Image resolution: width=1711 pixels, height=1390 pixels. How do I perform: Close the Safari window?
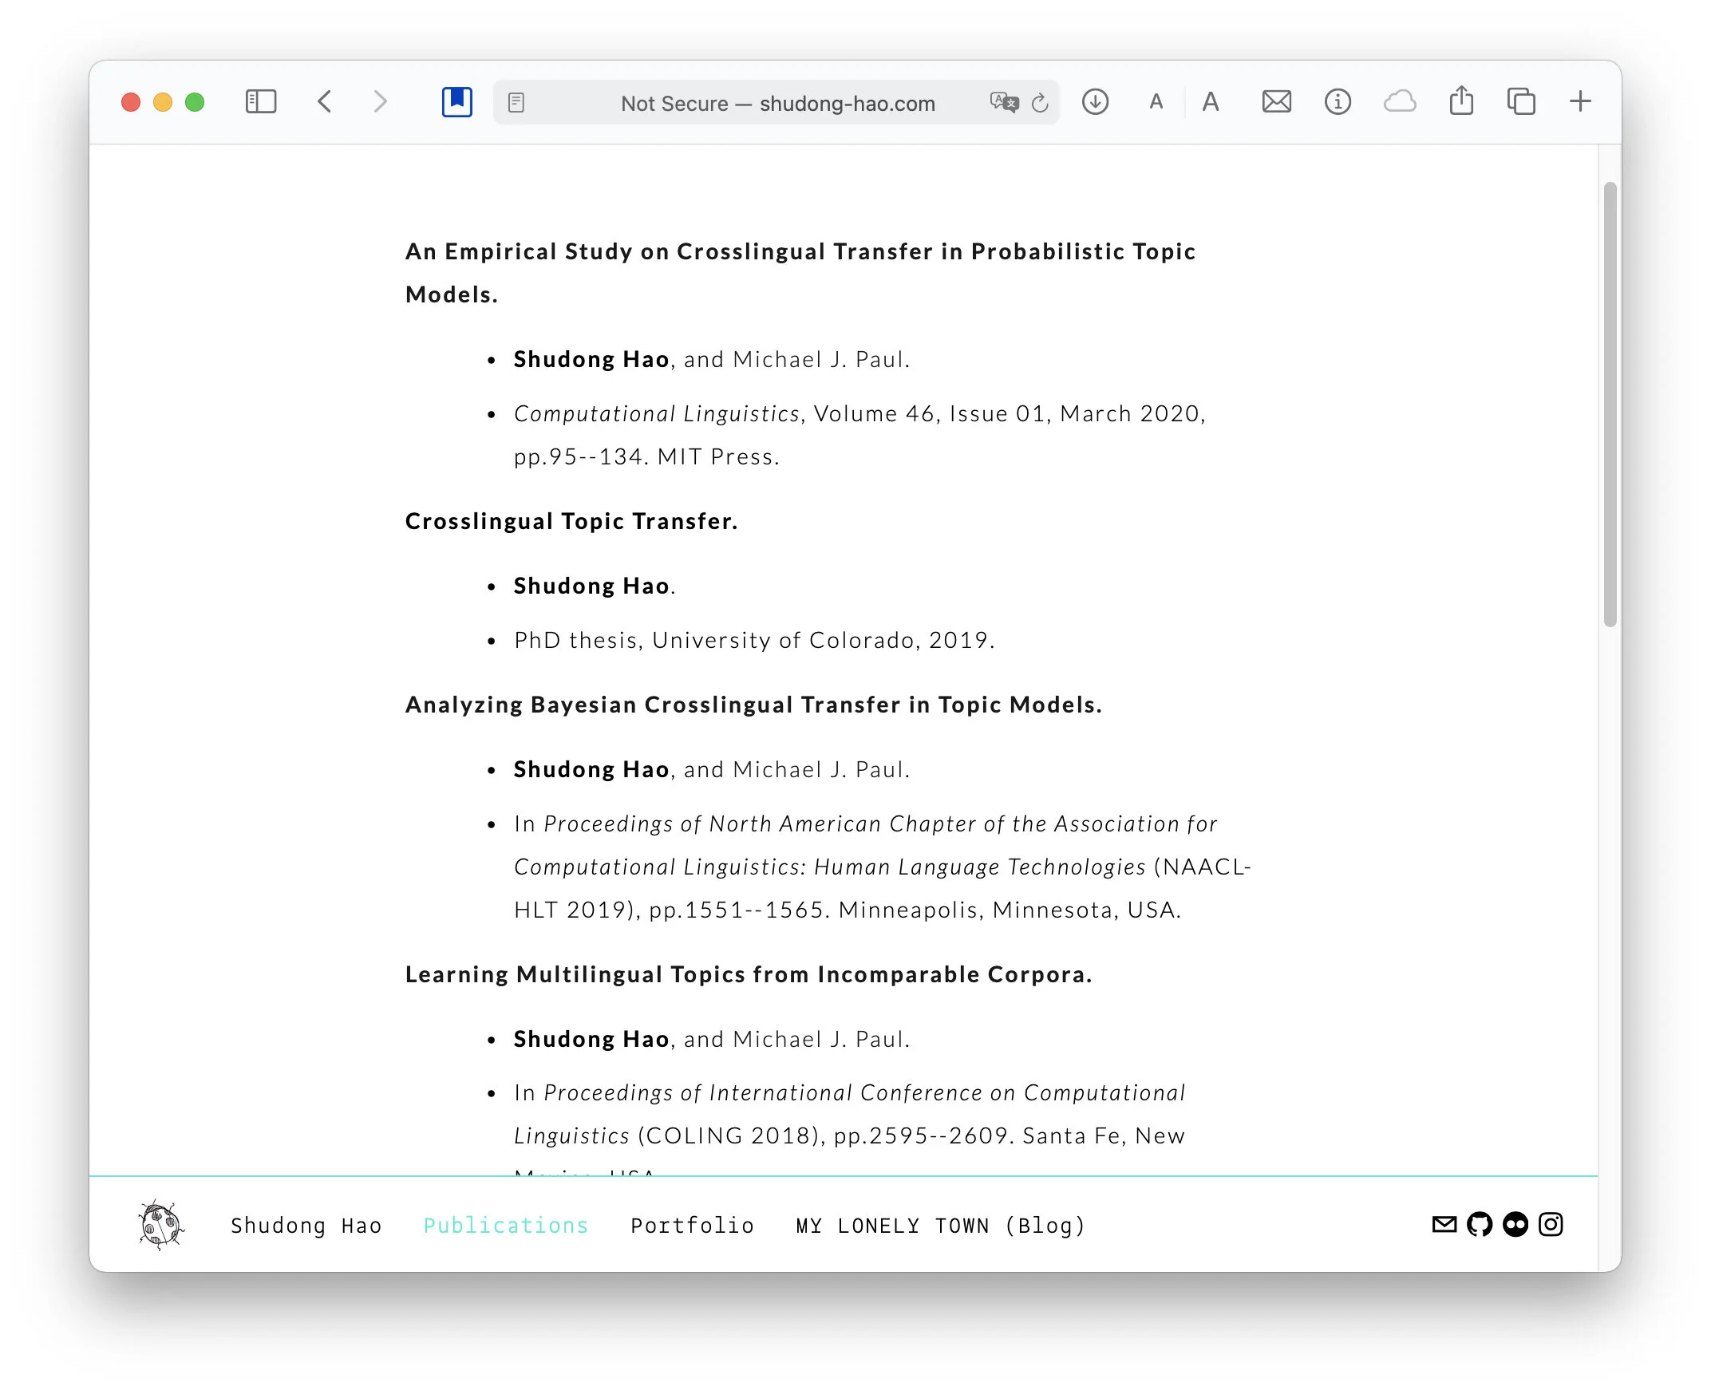click(131, 101)
